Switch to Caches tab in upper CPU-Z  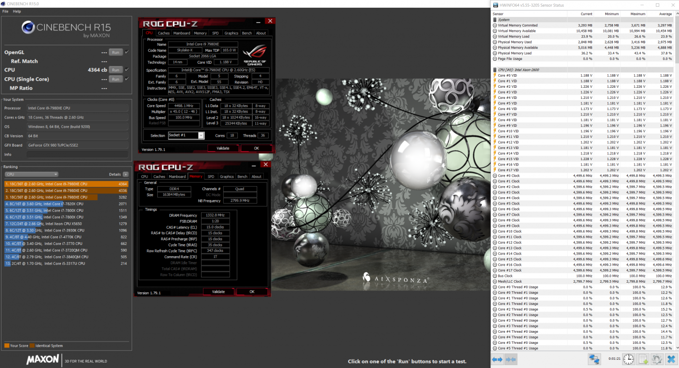tap(163, 33)
